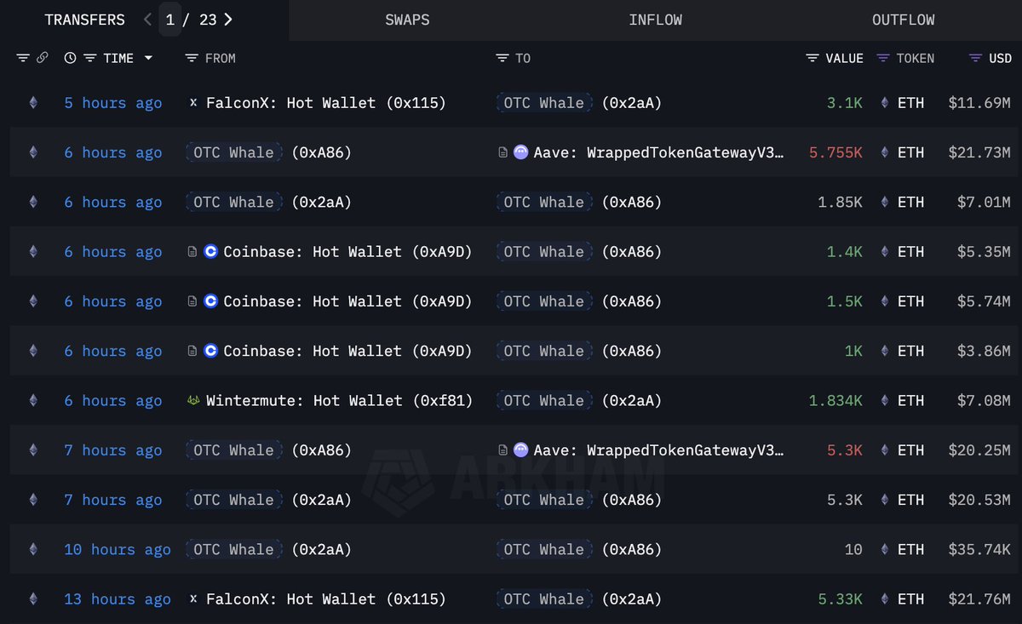Open the leftmost filter icon in header
Screen dimensions: 1022x624
click(x=23, y=59)
